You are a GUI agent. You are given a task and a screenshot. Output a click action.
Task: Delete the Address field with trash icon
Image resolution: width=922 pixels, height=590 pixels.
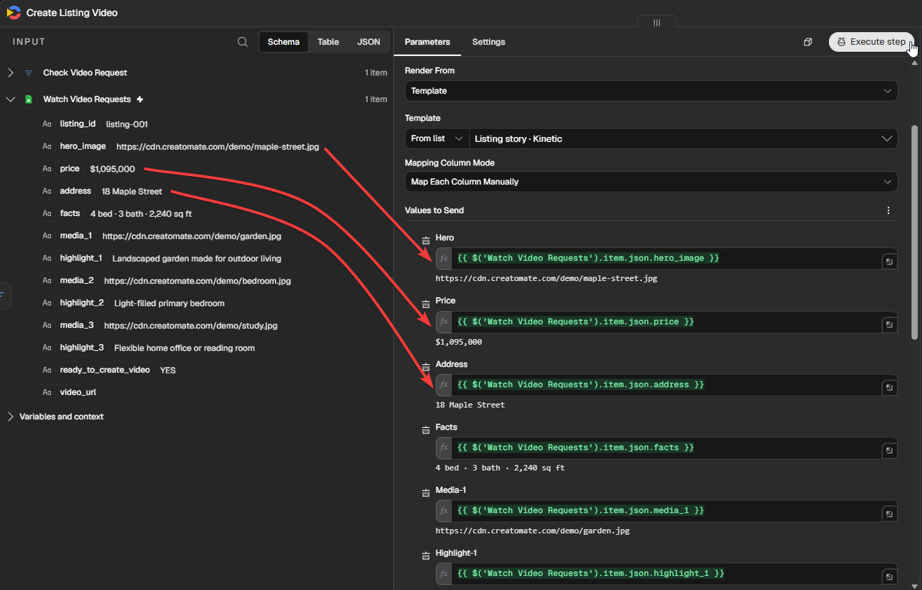click(426, 367)
